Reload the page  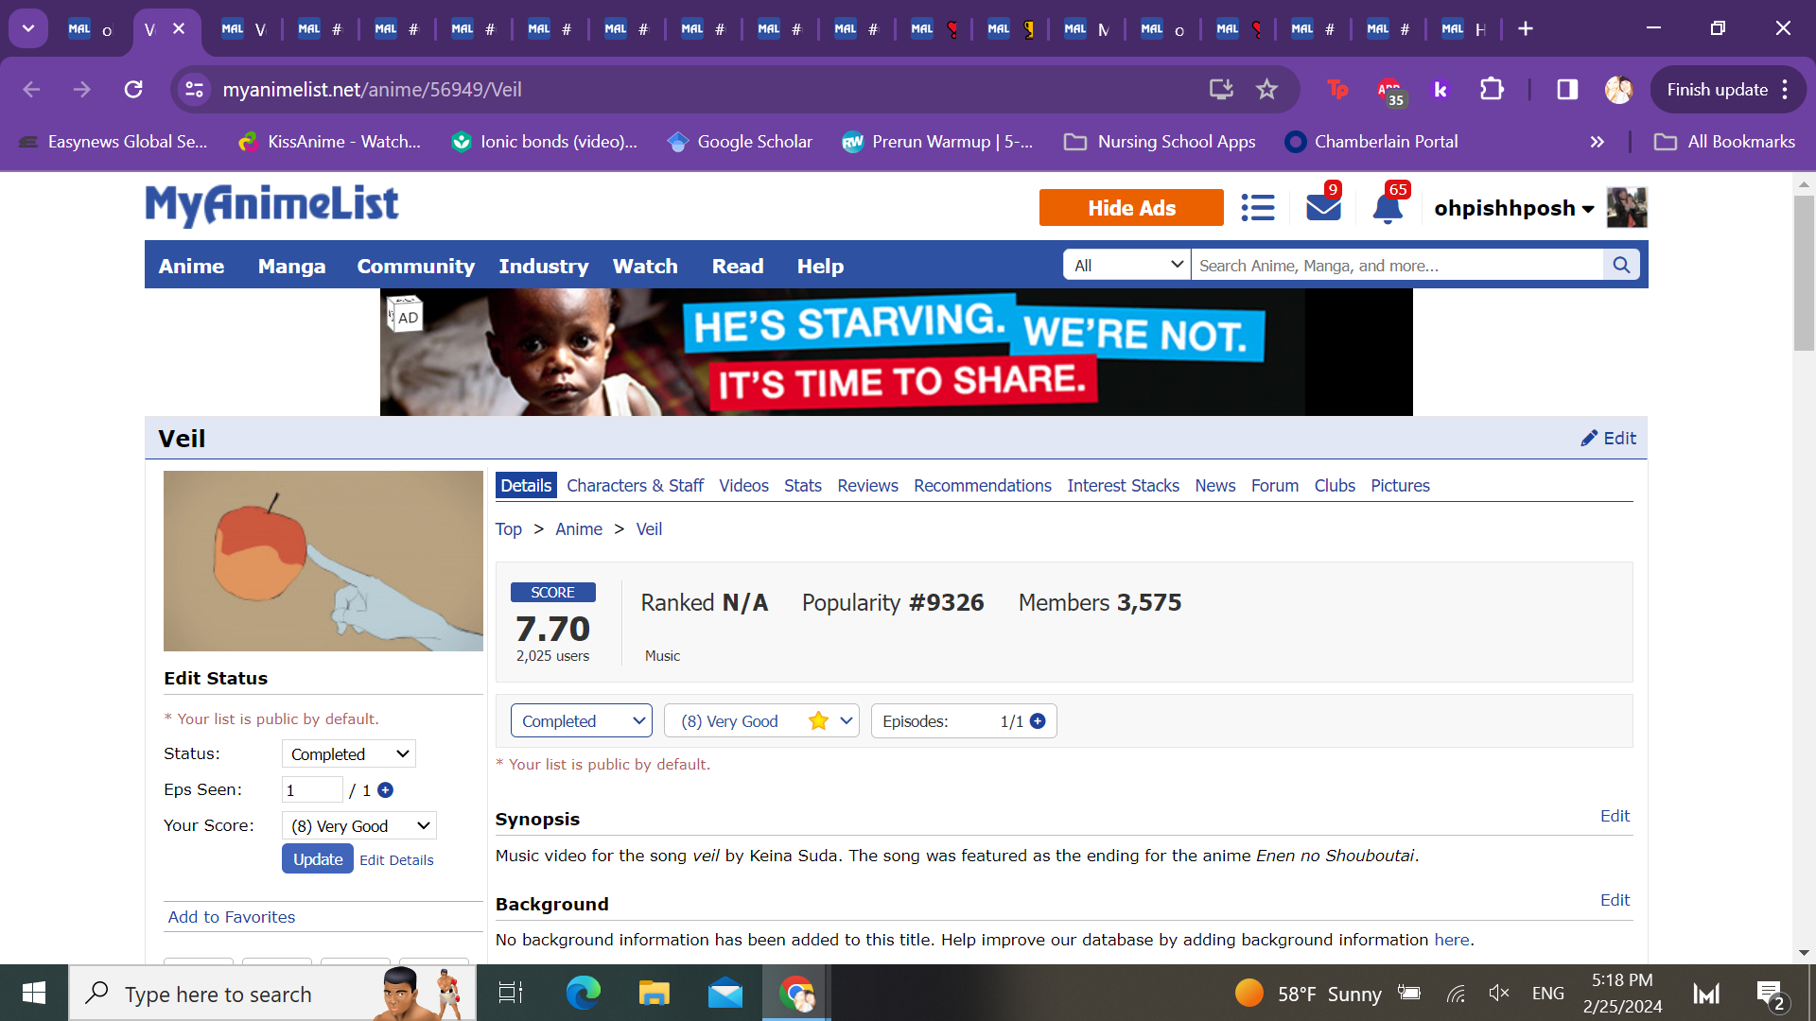coord(133,90)
